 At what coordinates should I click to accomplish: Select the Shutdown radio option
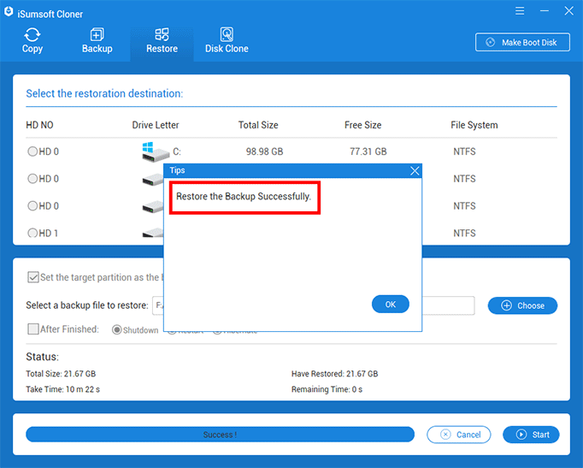tap(117, 330)
